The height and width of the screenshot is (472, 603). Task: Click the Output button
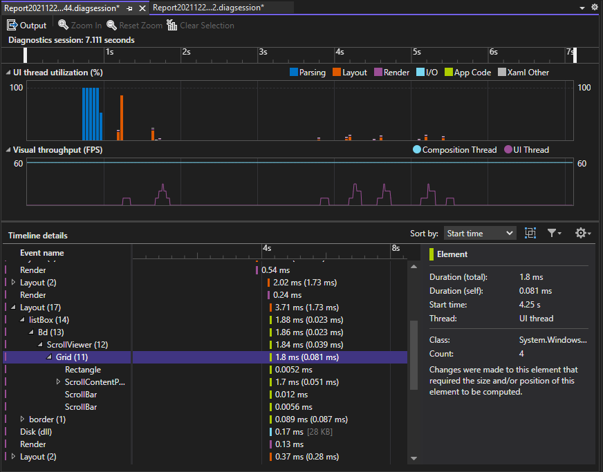tap(26, 25)
